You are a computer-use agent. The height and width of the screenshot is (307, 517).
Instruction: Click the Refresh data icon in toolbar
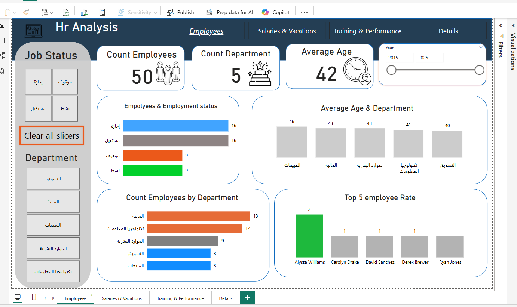[66, 12]
